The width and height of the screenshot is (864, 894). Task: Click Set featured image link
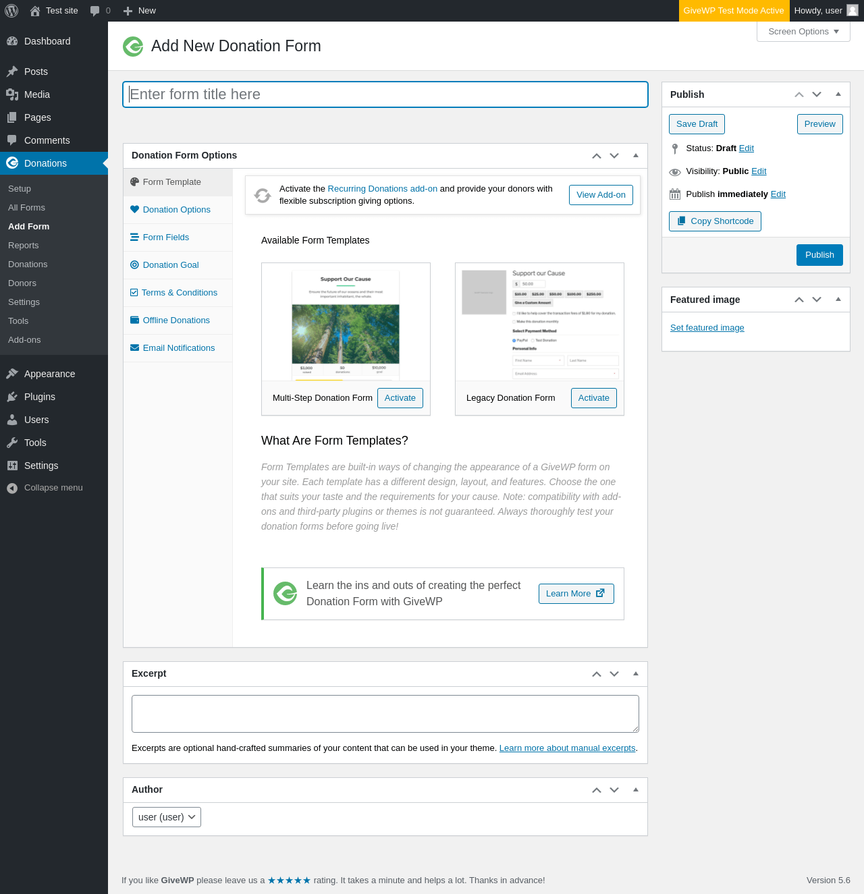(707, 328)
